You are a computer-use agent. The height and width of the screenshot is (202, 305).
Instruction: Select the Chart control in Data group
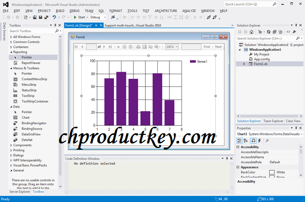(26, 118)
